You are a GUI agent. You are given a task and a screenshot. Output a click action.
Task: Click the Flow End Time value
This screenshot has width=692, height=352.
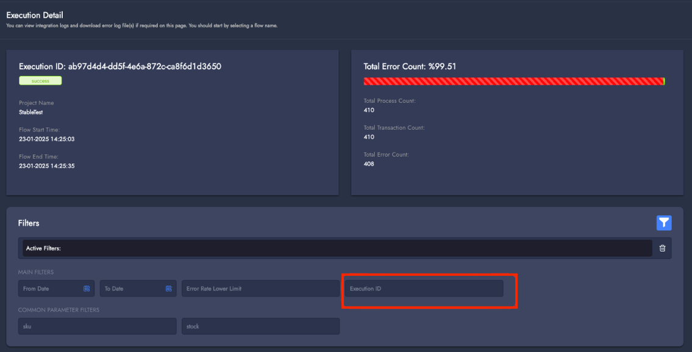click(46, 166)
